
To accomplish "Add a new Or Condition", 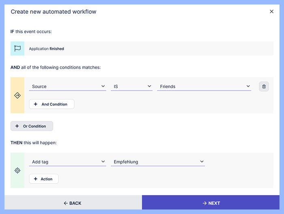I will tap(32, 126).
